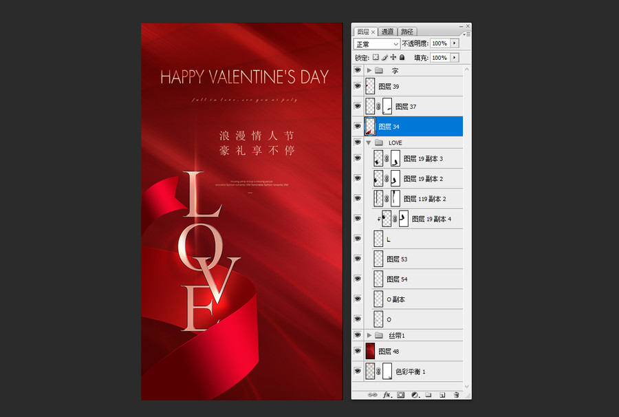Click the layer mask thumbnail of 图层 37
619x417 pixels.
pyautogui.click(x=387, y=106)
